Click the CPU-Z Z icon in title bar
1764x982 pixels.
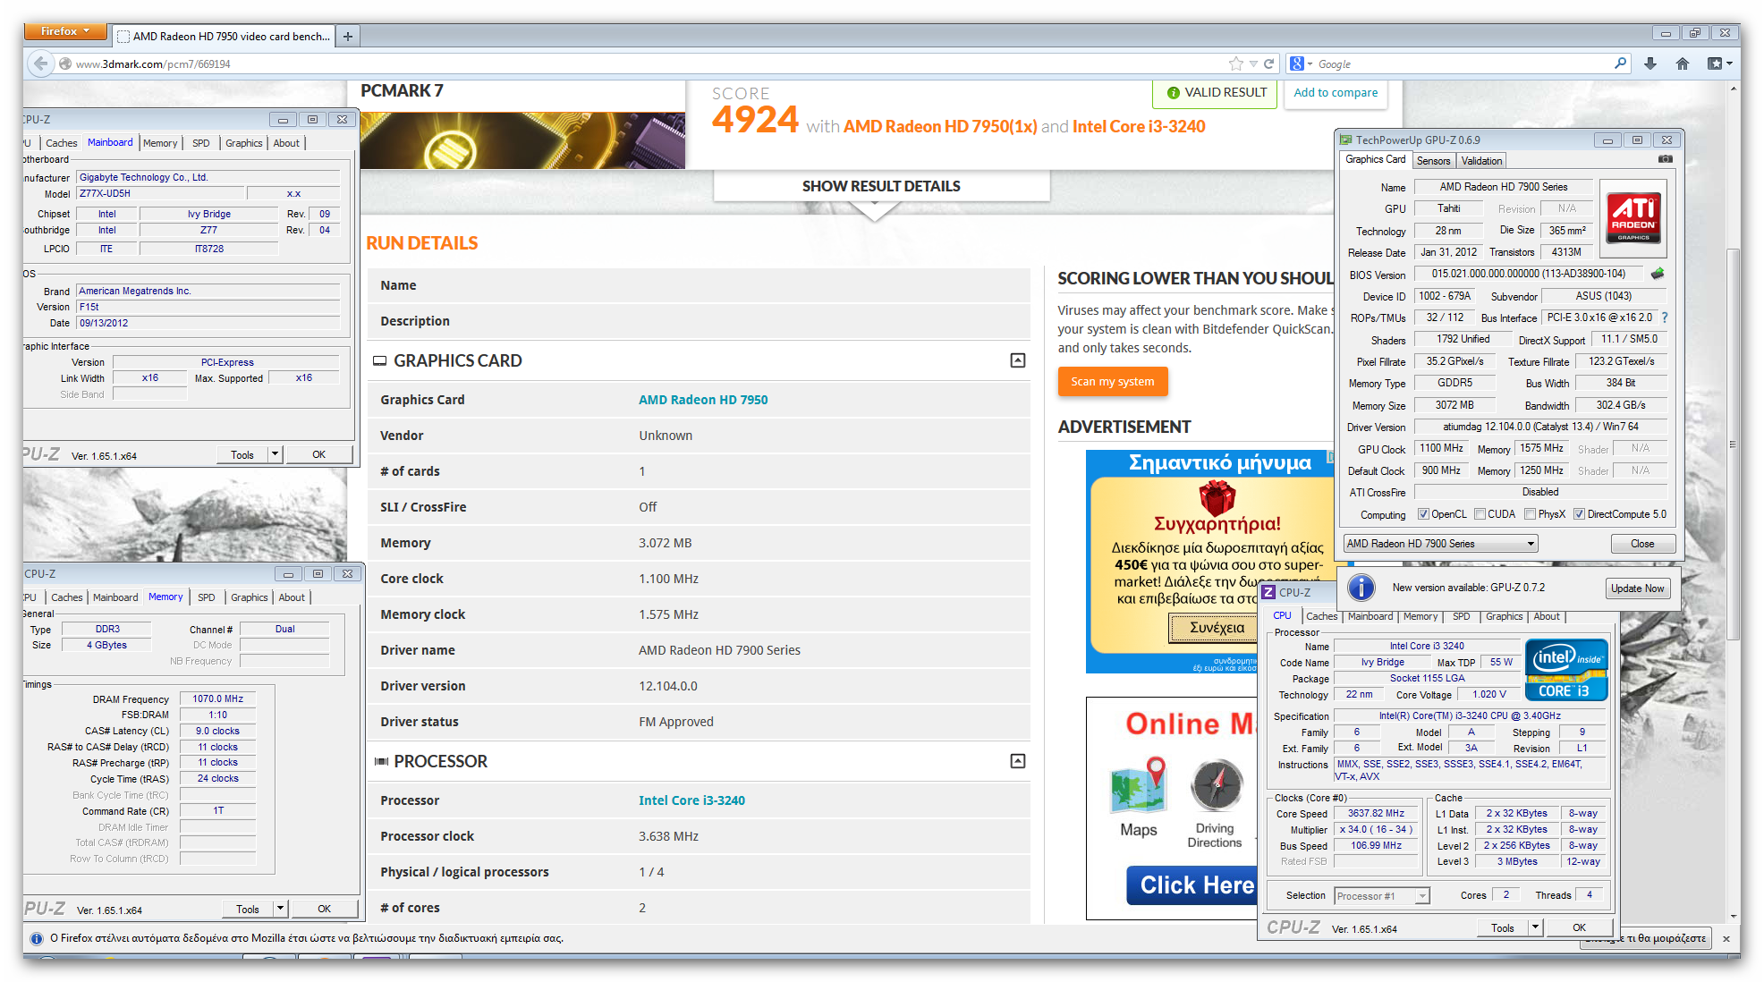click(1268, 592)
